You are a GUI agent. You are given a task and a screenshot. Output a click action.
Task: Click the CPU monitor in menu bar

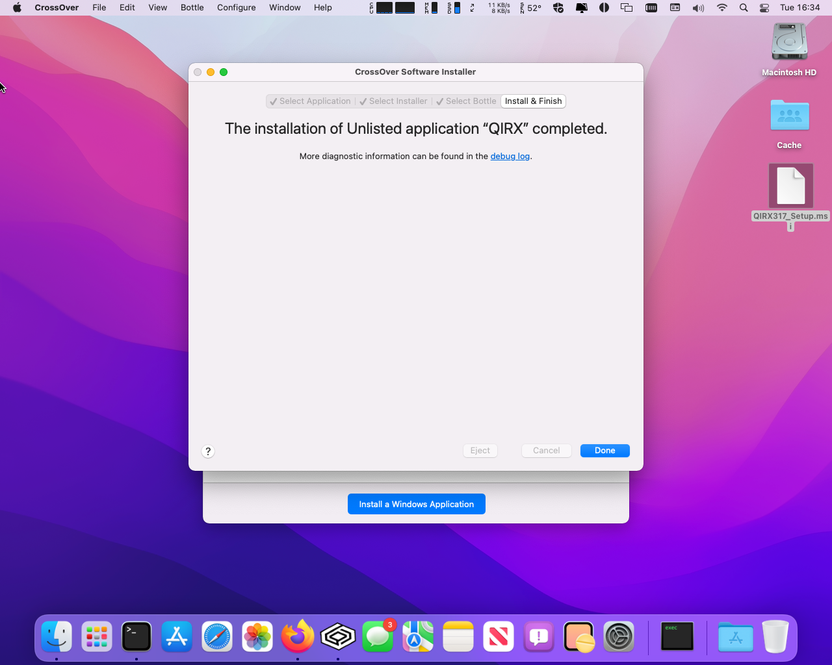click(x=393, y=8)
